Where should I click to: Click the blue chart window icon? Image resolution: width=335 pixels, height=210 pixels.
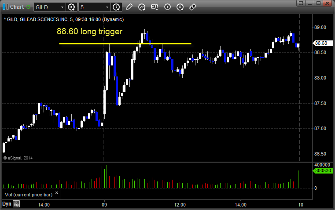tap(6, 7)
